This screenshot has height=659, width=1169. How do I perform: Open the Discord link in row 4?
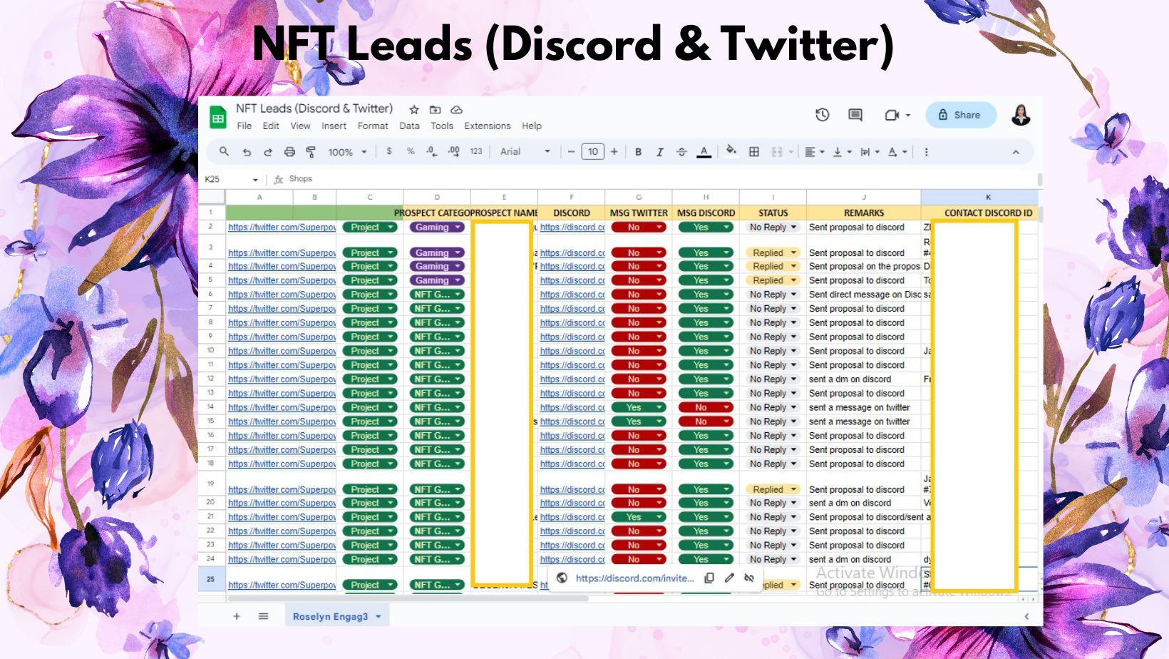[x=572, y=266]
